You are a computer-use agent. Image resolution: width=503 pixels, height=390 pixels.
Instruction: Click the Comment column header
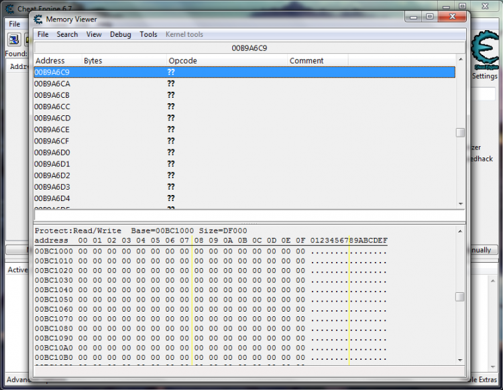click(318, 60)
